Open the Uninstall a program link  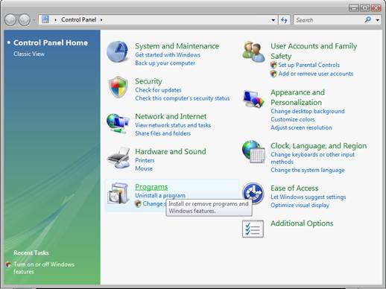(160, 195)
